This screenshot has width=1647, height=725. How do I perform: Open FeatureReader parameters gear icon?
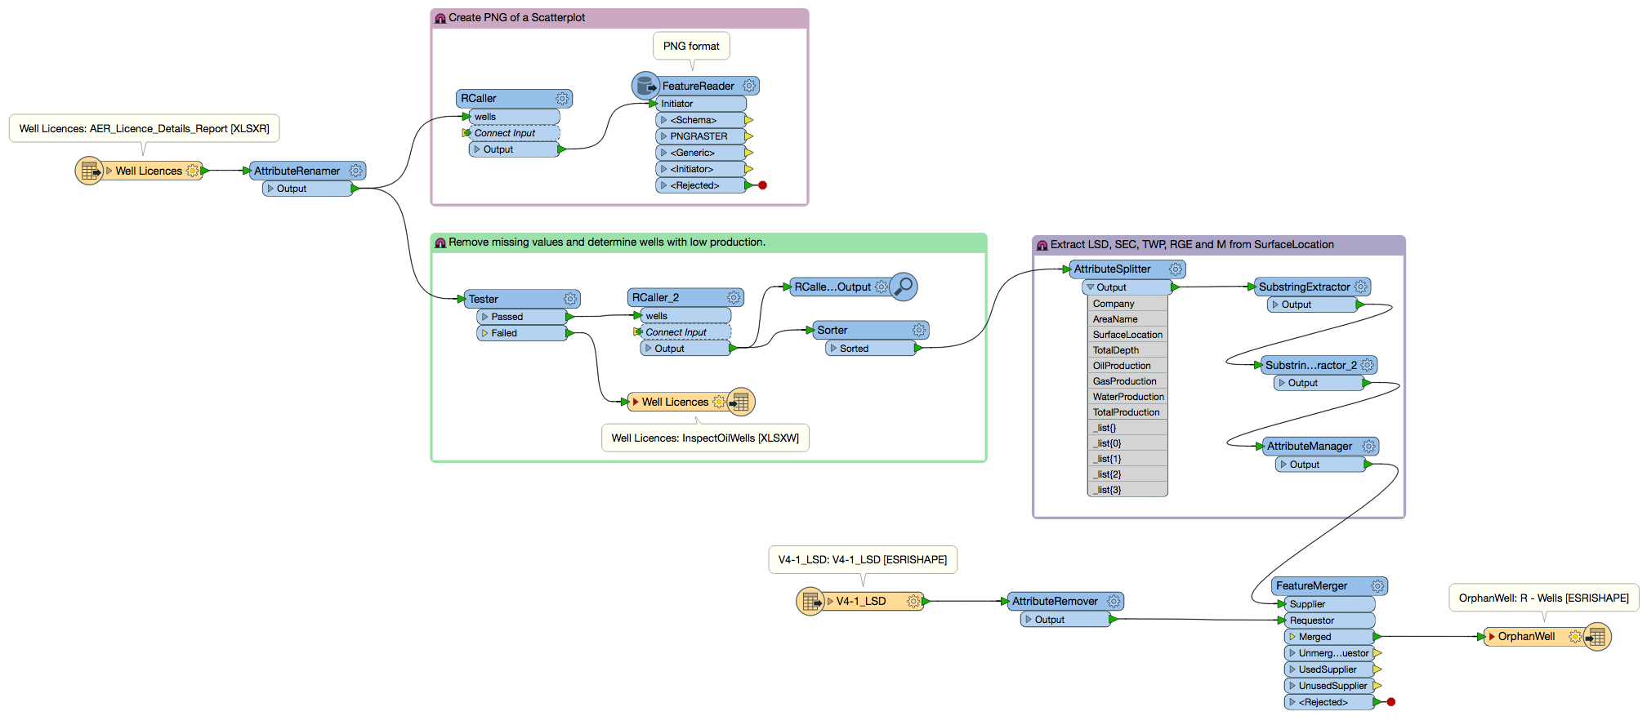coord(749,86)
